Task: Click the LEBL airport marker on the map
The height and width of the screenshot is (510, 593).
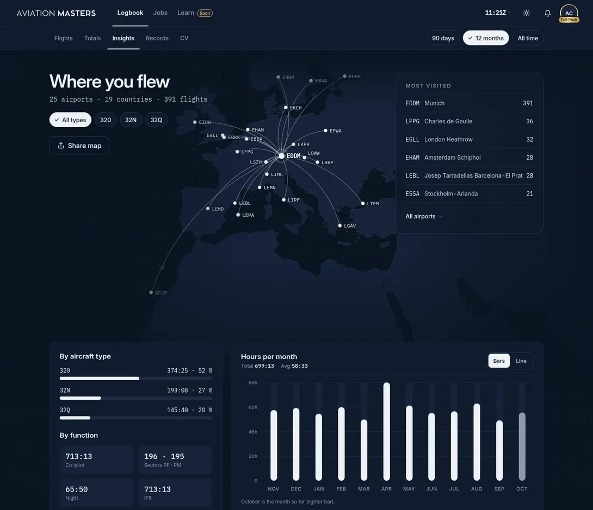Action: 235,203
